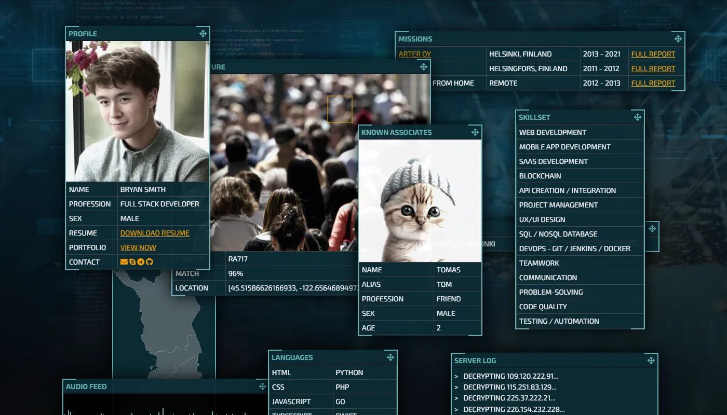Open the Skype contact icon

point(132,262)
